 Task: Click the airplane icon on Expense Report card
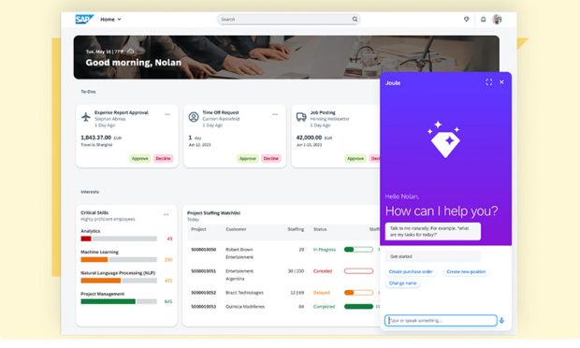tap(86, 117)
